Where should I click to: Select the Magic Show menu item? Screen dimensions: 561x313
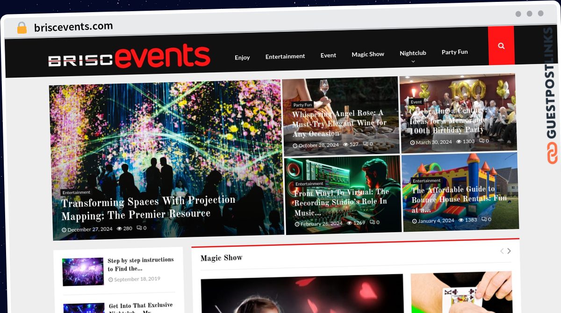[x=368, y=54]
